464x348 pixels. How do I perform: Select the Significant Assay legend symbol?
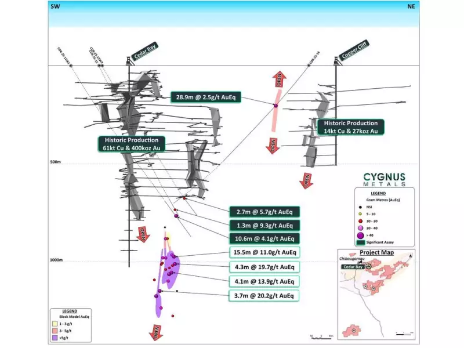361,241
